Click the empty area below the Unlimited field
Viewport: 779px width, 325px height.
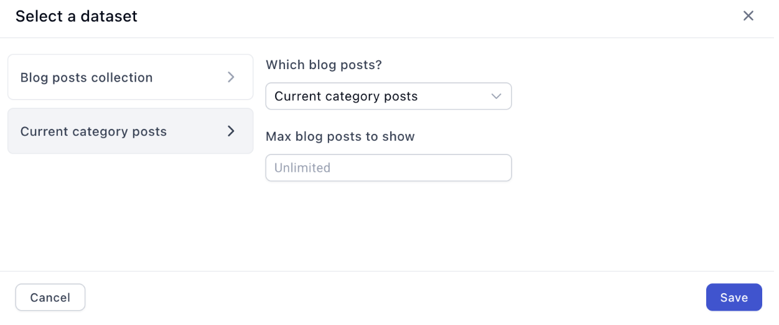click(388, 225)
